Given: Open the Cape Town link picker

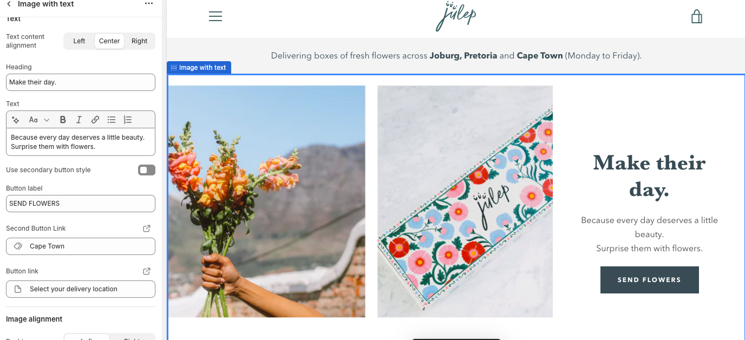Looking at the screenshot, I should pyautogui.click(x=81, y=246).
